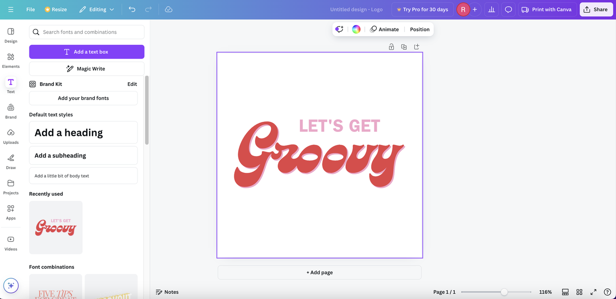Click Animate in the floating toolbar
616x299 pixels.
[x=385, y=29]
